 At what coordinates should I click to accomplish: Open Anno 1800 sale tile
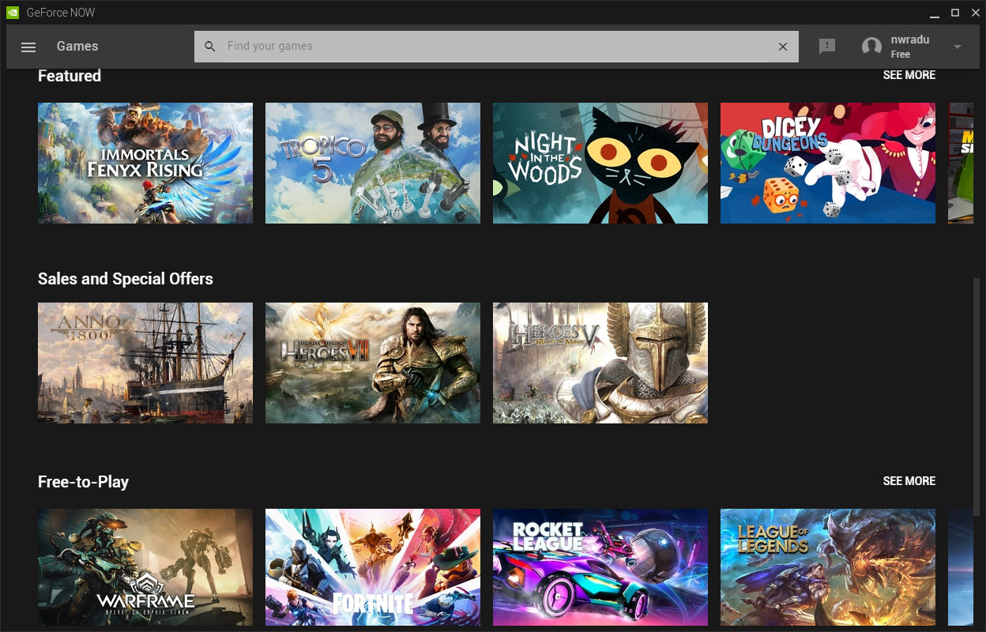click(145, 363)
